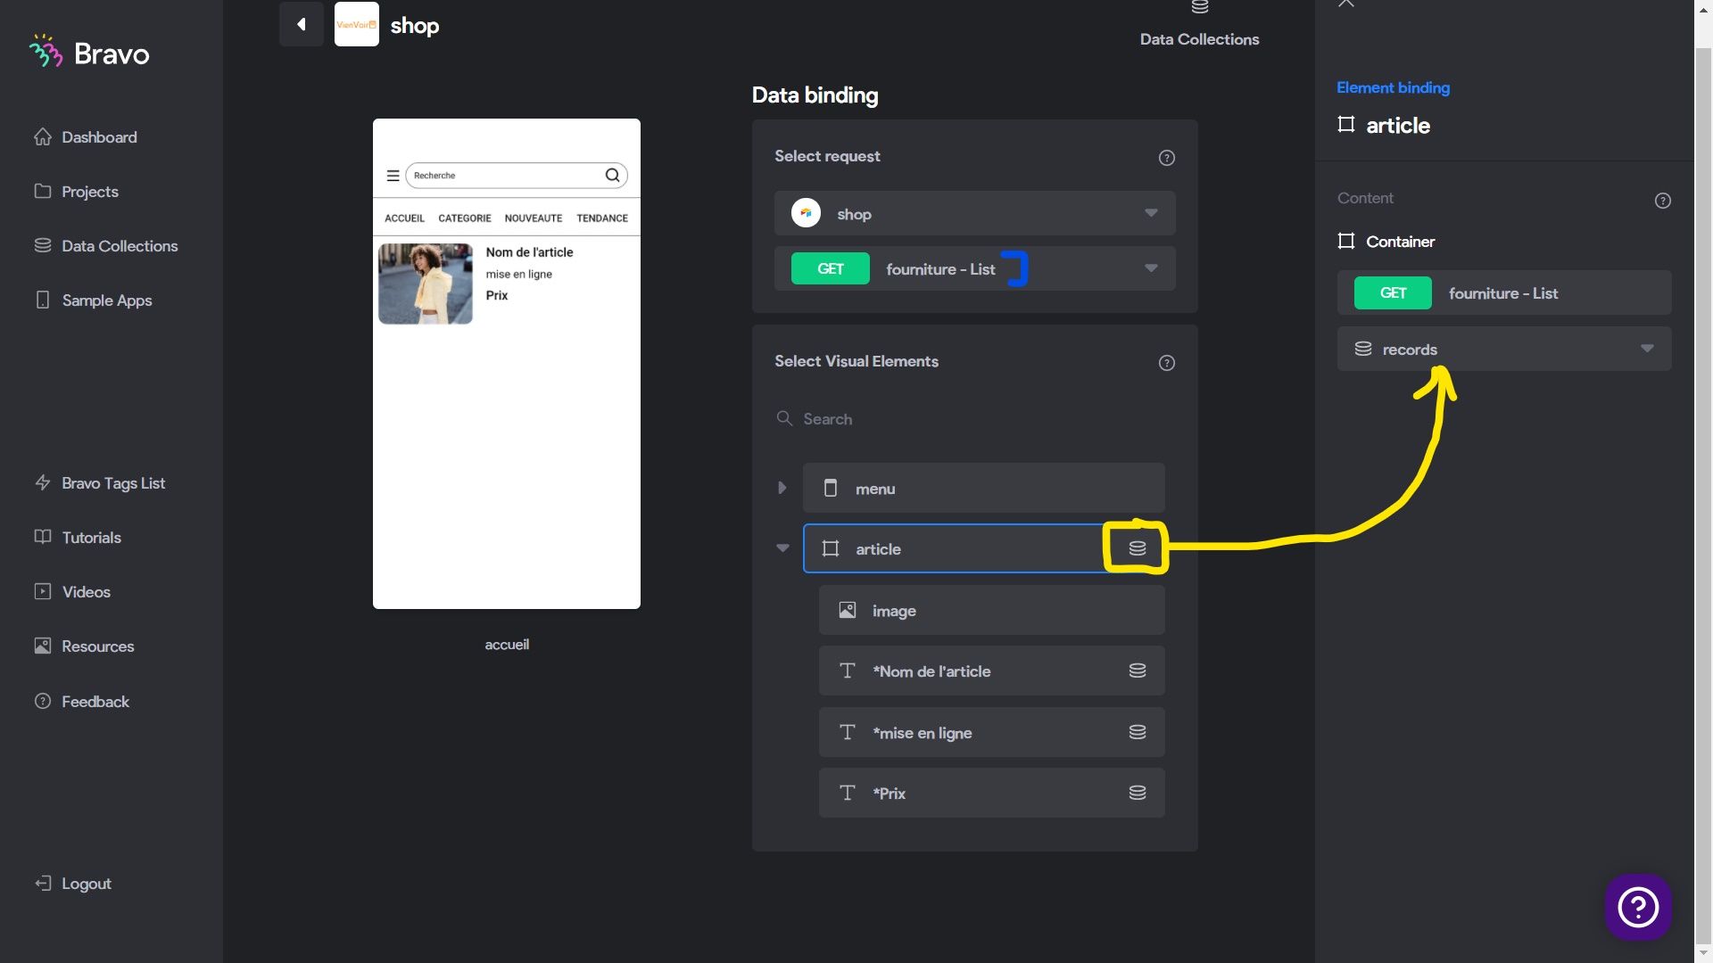
Task: Click the GET fourniture - List in Element binding
Action: [x=1504, y=292]
